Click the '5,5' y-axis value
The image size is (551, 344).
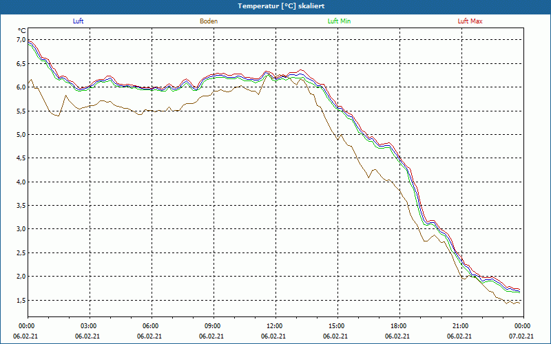(21, 111)
